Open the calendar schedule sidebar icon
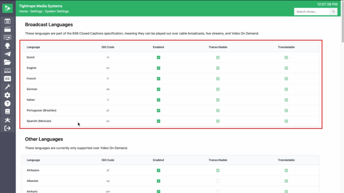 click(8, 21)
